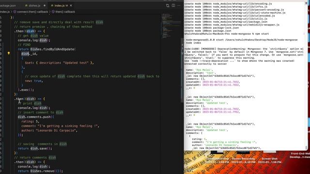This screenshot has height=174, width=310.
Task: Click the Terminal window scrollbar thumb
Action: [x=306, y=147]
